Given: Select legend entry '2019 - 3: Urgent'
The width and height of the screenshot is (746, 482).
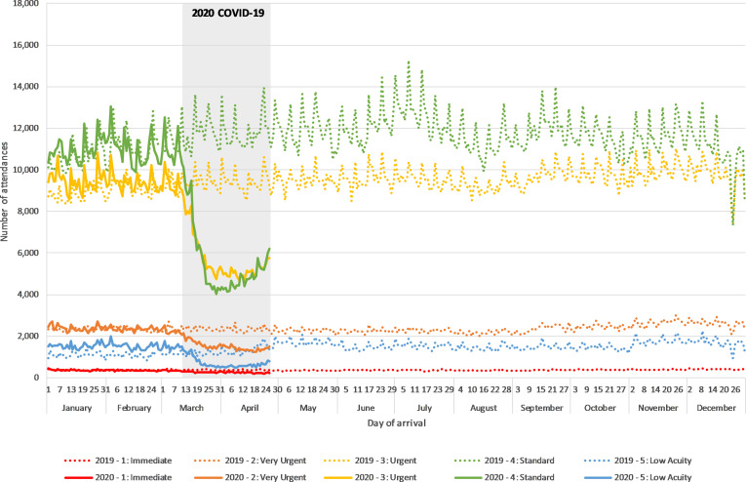Looking at the screenshot, I should click(x=370, y=461).
